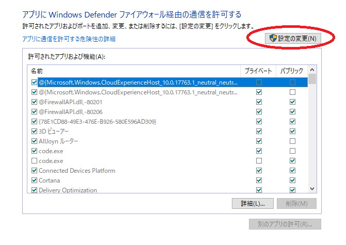Click the パブリック column header
This screenshot has width=346, height=245.
coord(292,71)
